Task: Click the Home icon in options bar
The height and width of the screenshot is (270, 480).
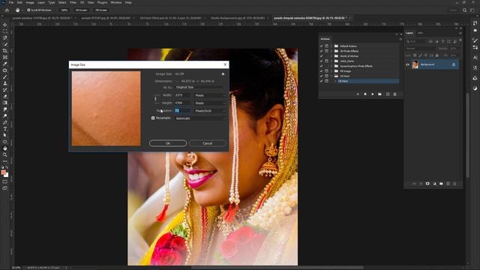Action: tap(7, 10)
